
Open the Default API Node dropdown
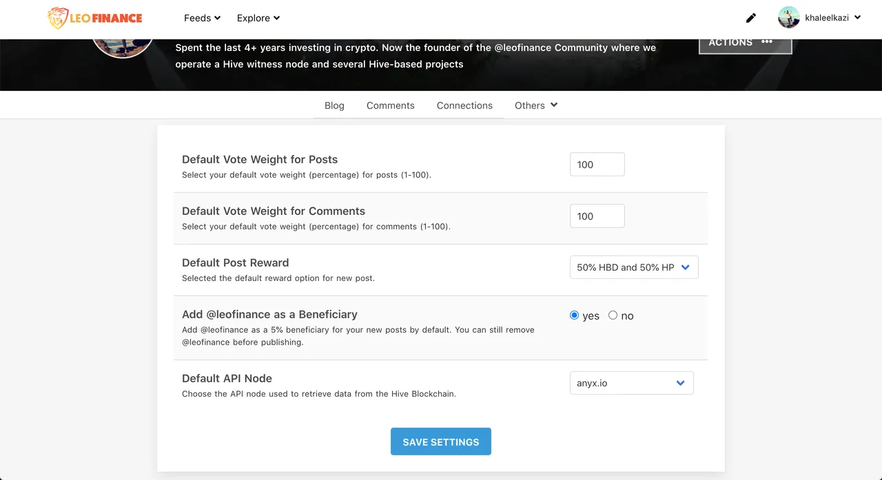click(632, 383)
